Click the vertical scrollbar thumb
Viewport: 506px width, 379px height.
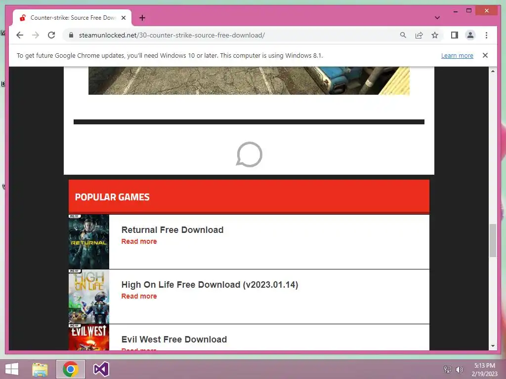point(493,240)
